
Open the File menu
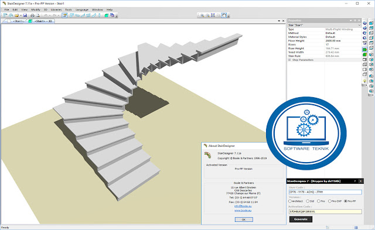click(x=6, y=10)
